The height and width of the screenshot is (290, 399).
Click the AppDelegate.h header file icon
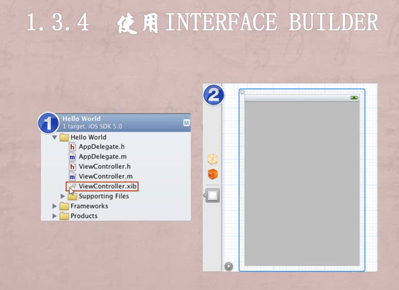(x=72, y=147)
